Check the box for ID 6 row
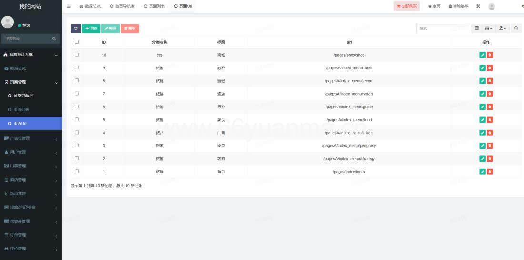This screenshot has height=260, width=524. click(x=77, y=106)
